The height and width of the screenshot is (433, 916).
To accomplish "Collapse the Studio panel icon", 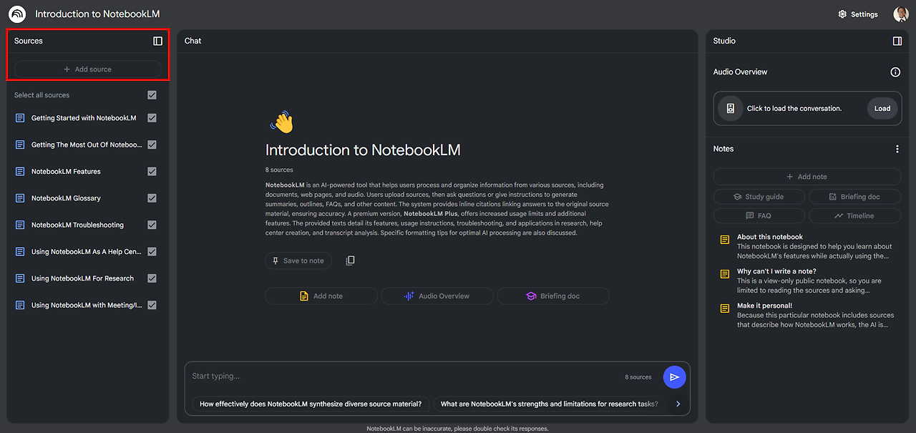I will pos(897,41).
